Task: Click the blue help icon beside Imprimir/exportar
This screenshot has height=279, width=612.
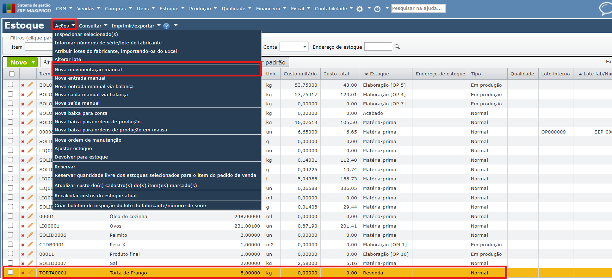Action: pyautogui.click(x=166, y=26)
